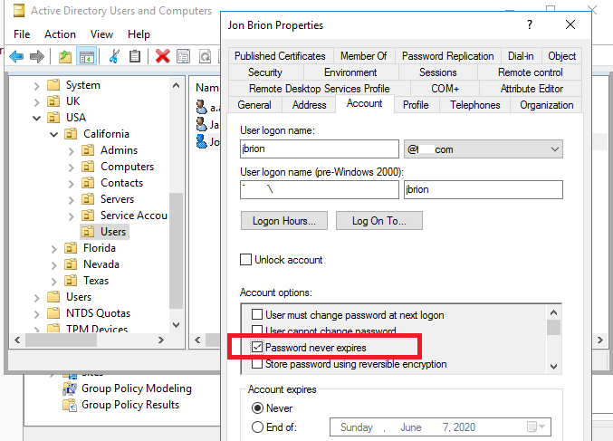
Task: Tick the Unlock account checkbox
Action: point(245,260)
